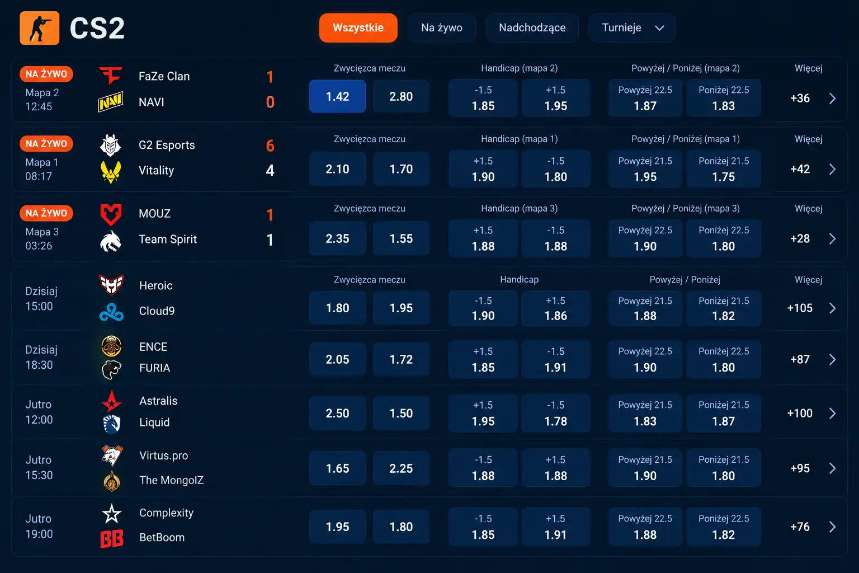Click The MongolZ team logo

[x=112, y=481]
